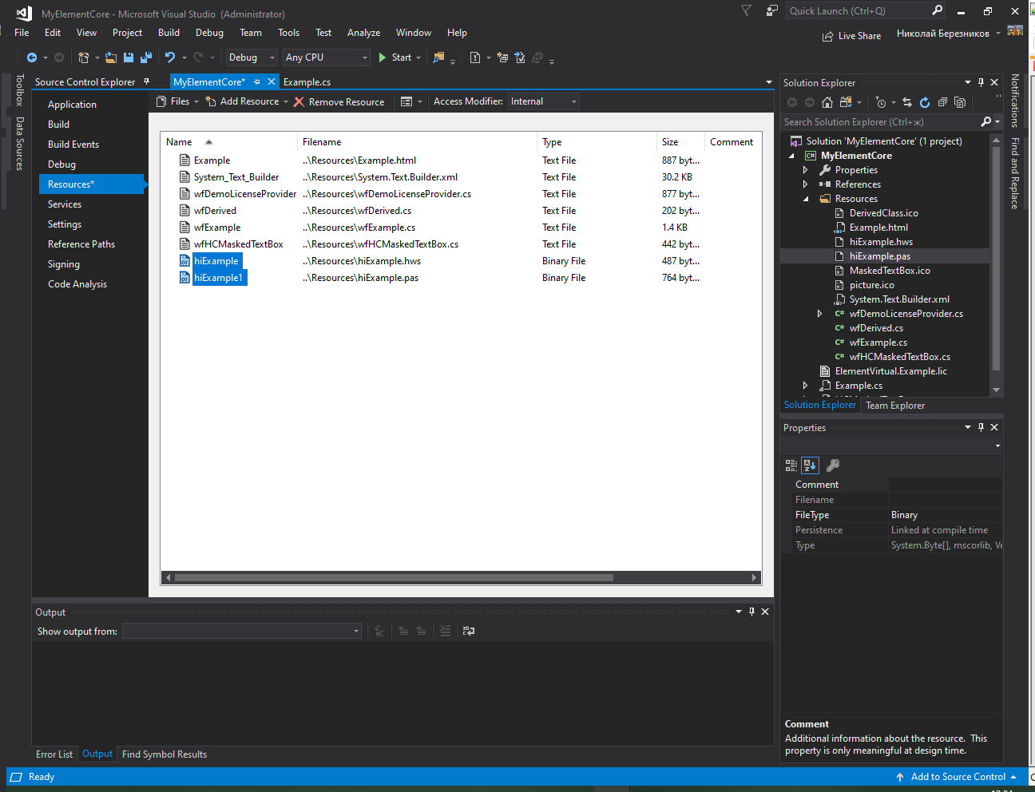Click the Show All Files icon

960,102
